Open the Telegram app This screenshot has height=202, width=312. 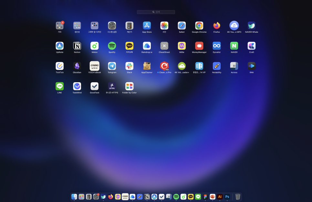(x=112, y=66)
